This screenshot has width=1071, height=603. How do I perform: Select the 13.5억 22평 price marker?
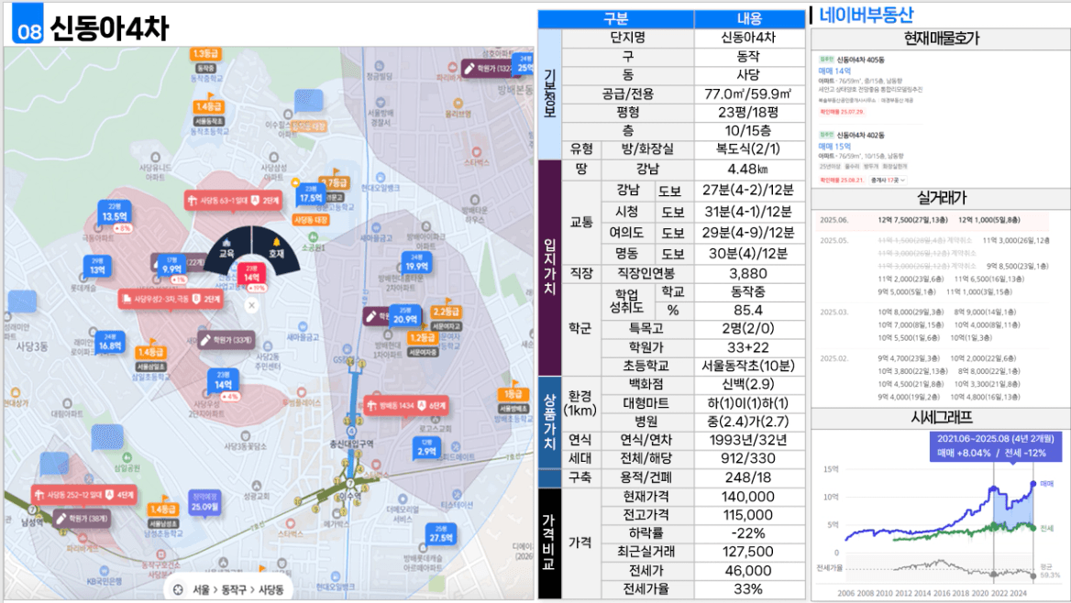tap(115, 213)
